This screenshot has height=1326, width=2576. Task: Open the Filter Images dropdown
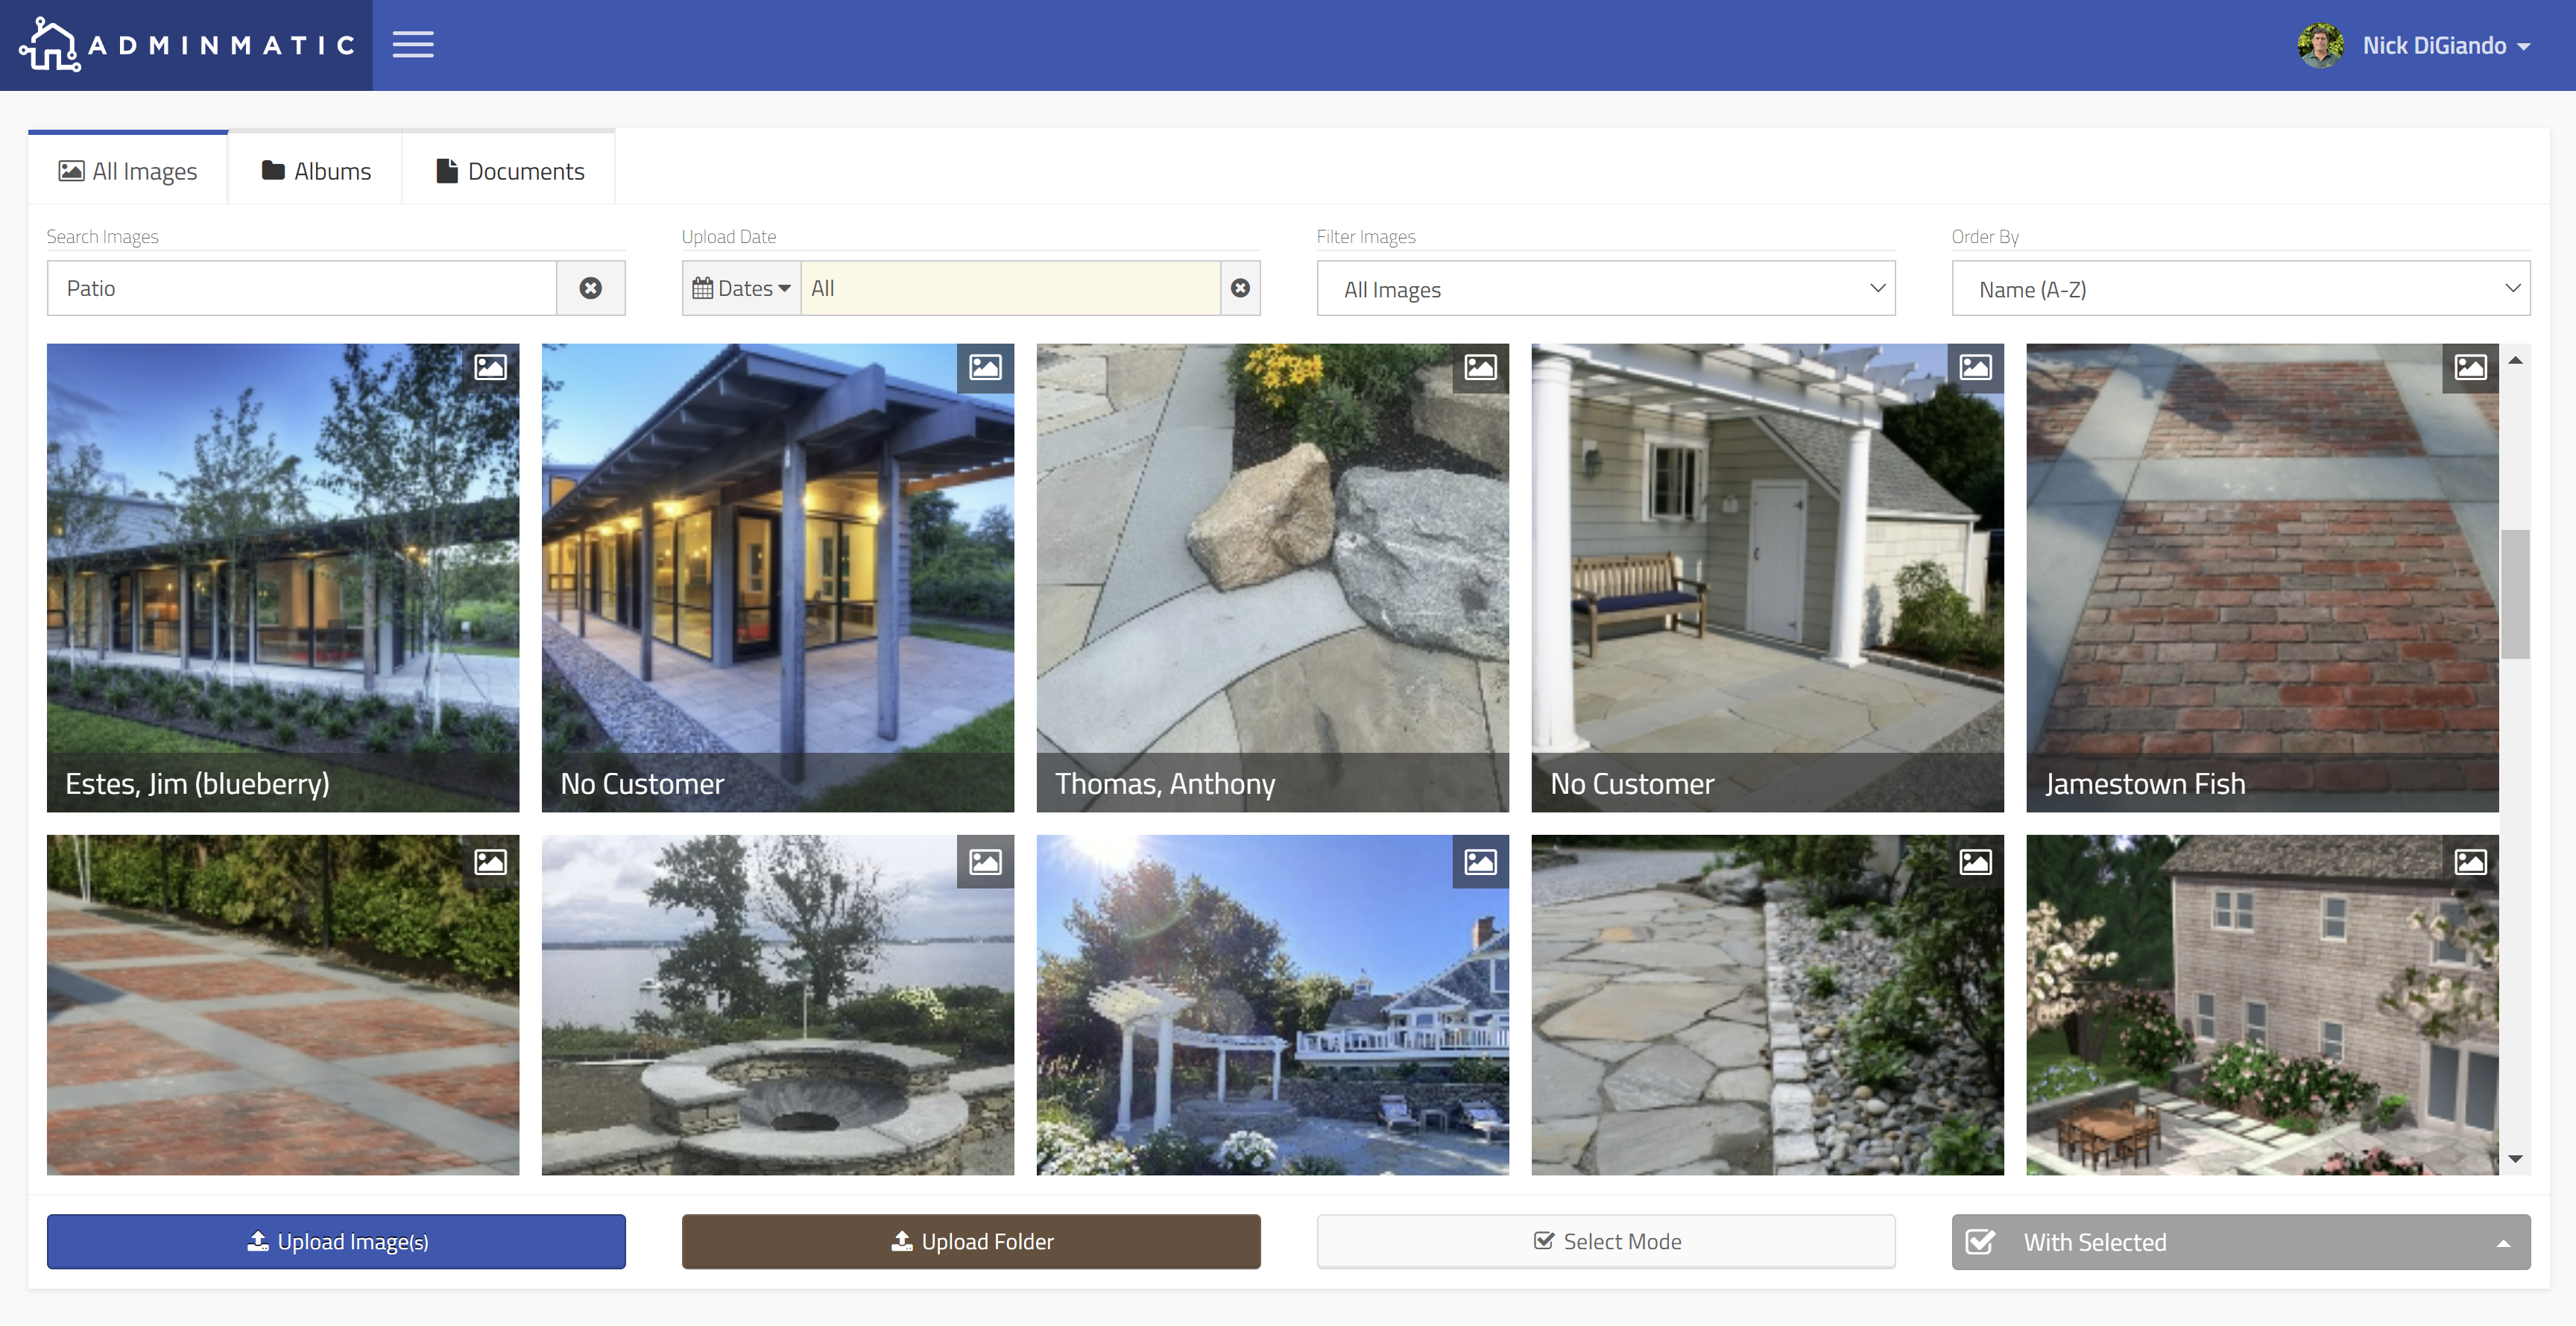click(x=1606, y=289)
